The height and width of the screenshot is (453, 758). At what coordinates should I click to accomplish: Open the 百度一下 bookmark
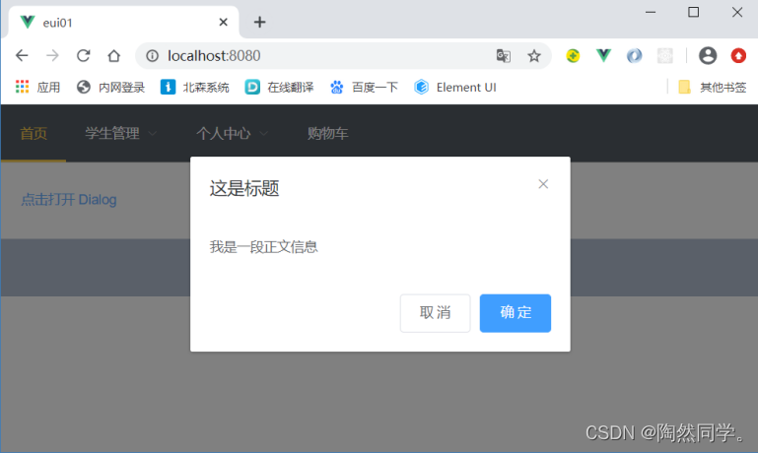point(364,88)
